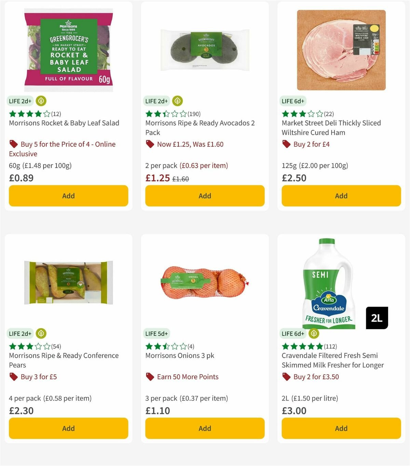The height and width of the screenshot is (466, 410).
Task: Click the empty fifth star on Wiltshire Ham rating
Action: tap(319, 114)
